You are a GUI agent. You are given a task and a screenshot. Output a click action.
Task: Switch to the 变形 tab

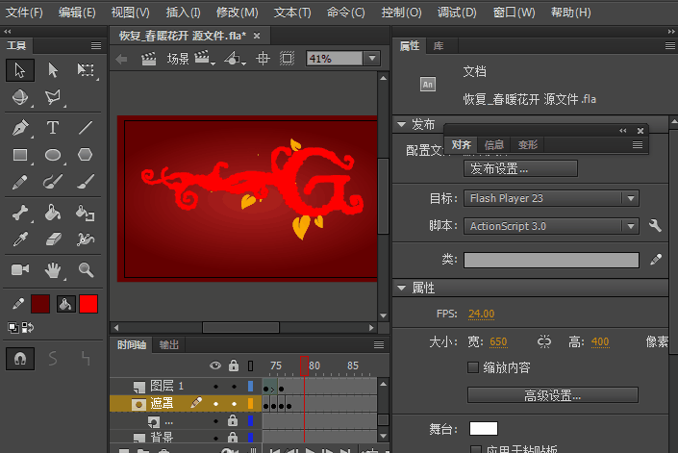pyautogui.click(x=528, y=145)
